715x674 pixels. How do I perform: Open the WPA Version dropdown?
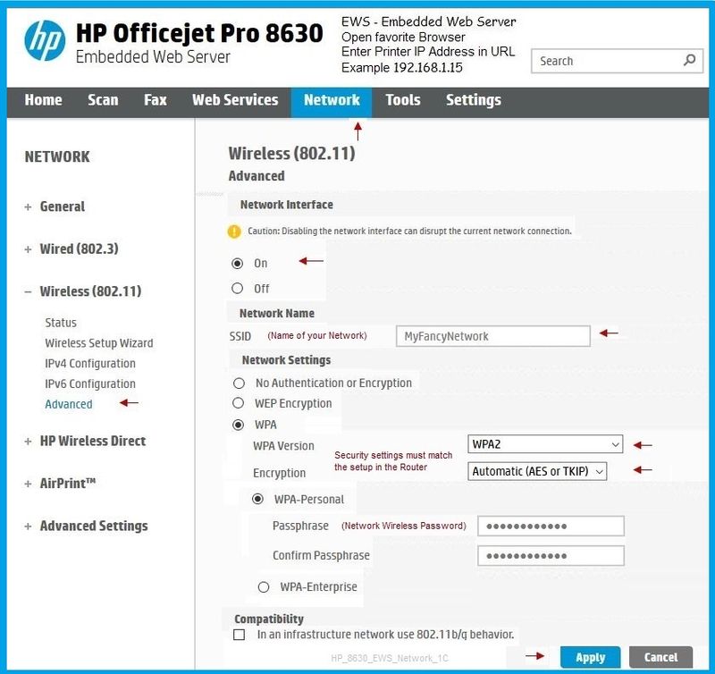545,444
